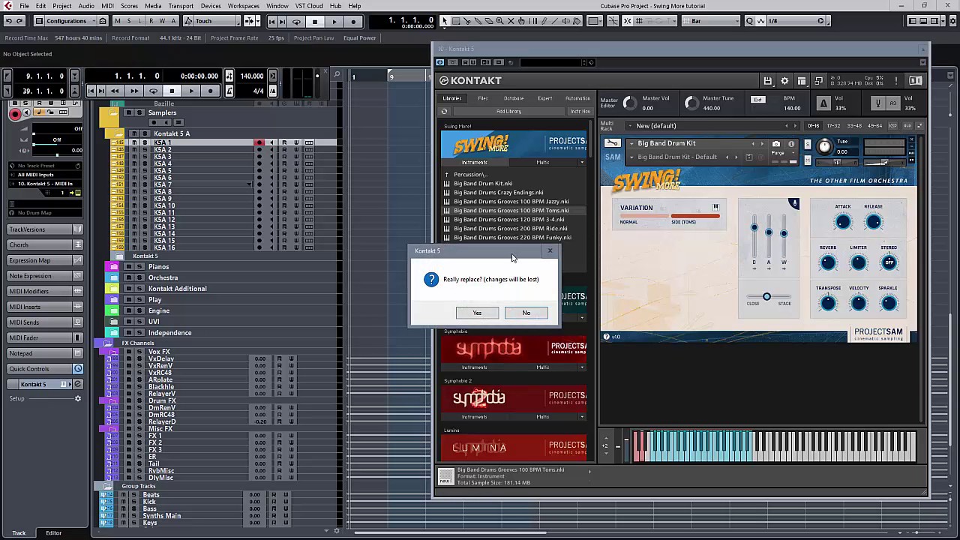Click the CLOSE/STAGE slider handle
Viewport: 960px width, 540px height.
[x=766, y=297]
